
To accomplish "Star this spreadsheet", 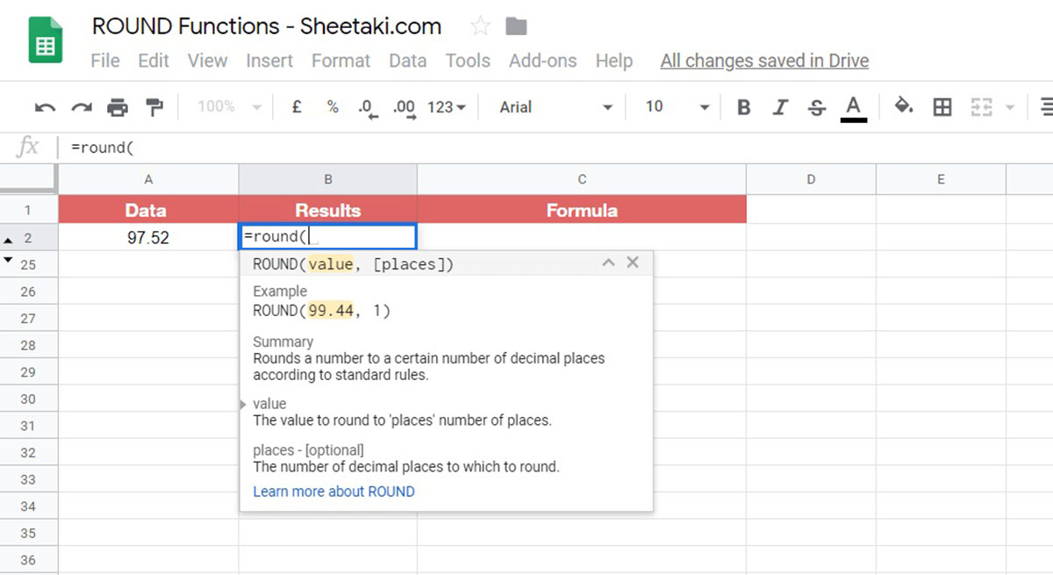I will [x=480, y=26].
